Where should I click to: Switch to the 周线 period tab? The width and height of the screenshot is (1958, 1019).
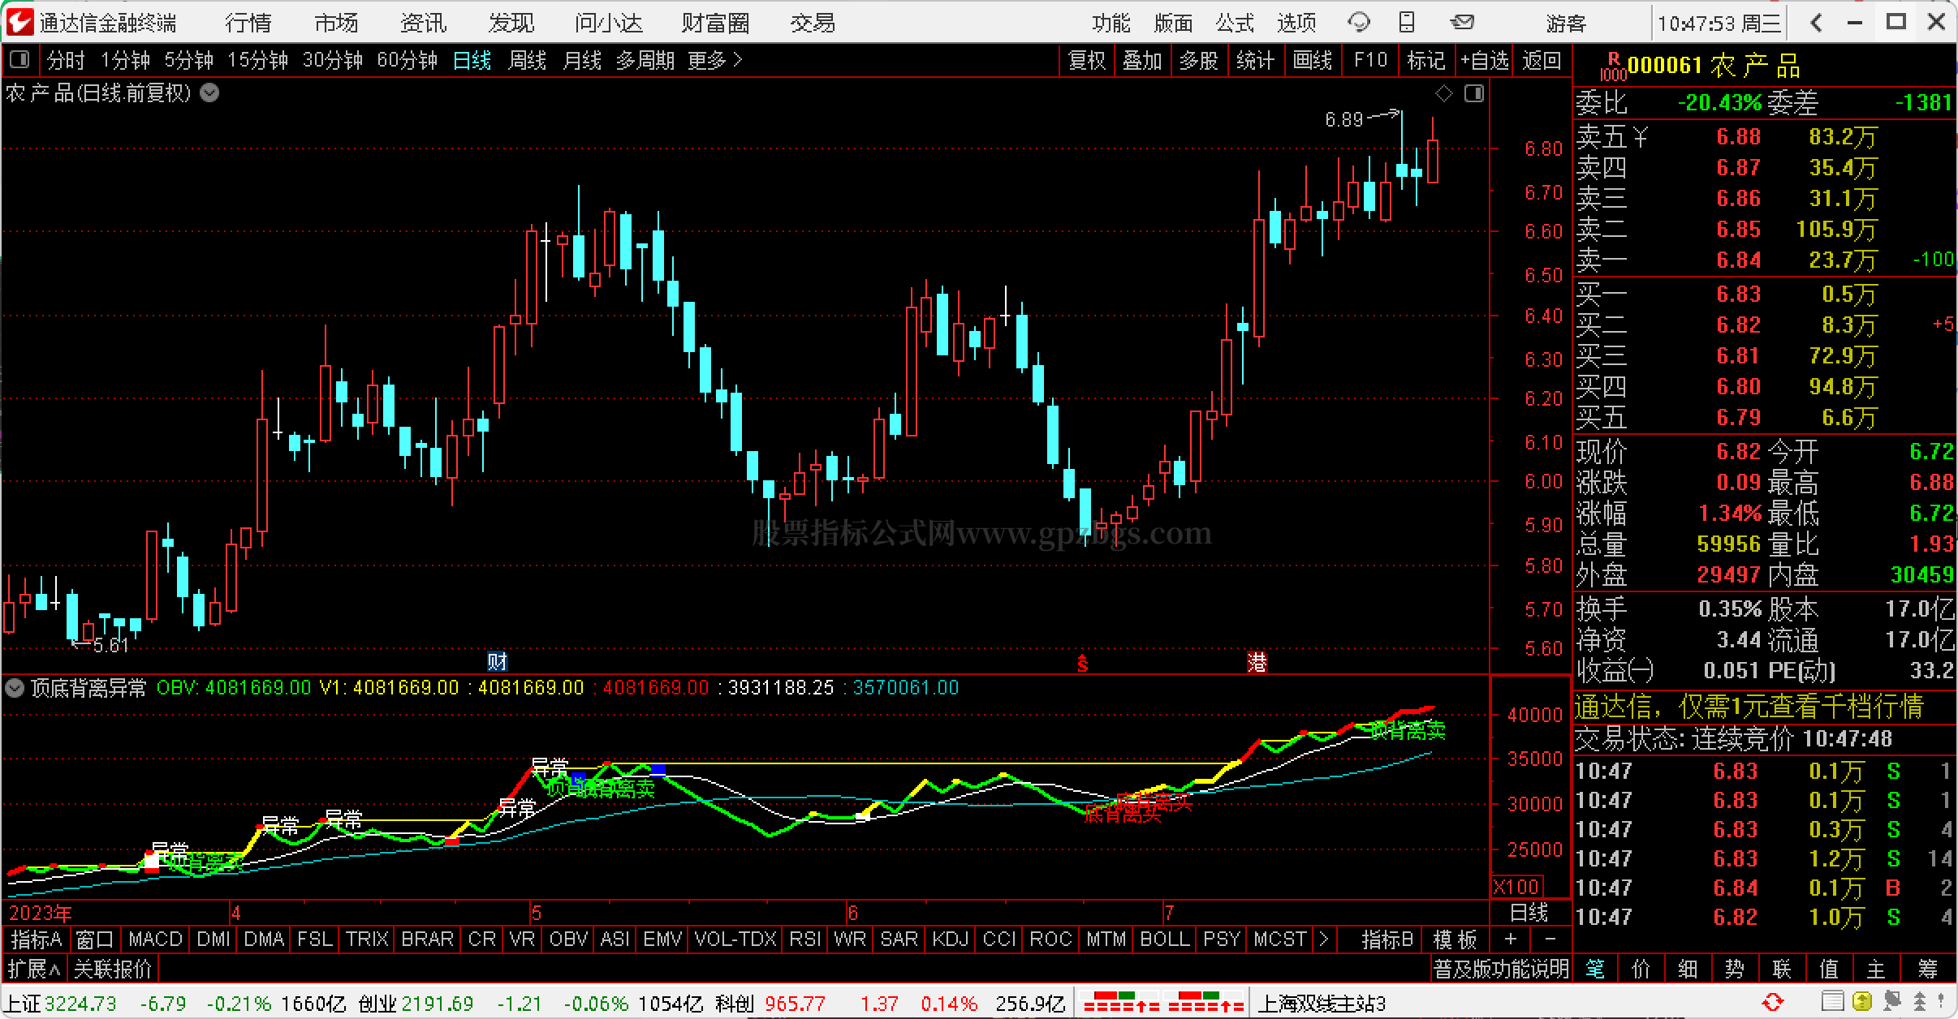[527, 60]
